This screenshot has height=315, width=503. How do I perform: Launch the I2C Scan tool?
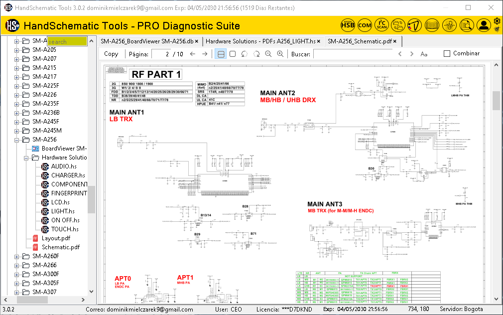tap(382, 25)
